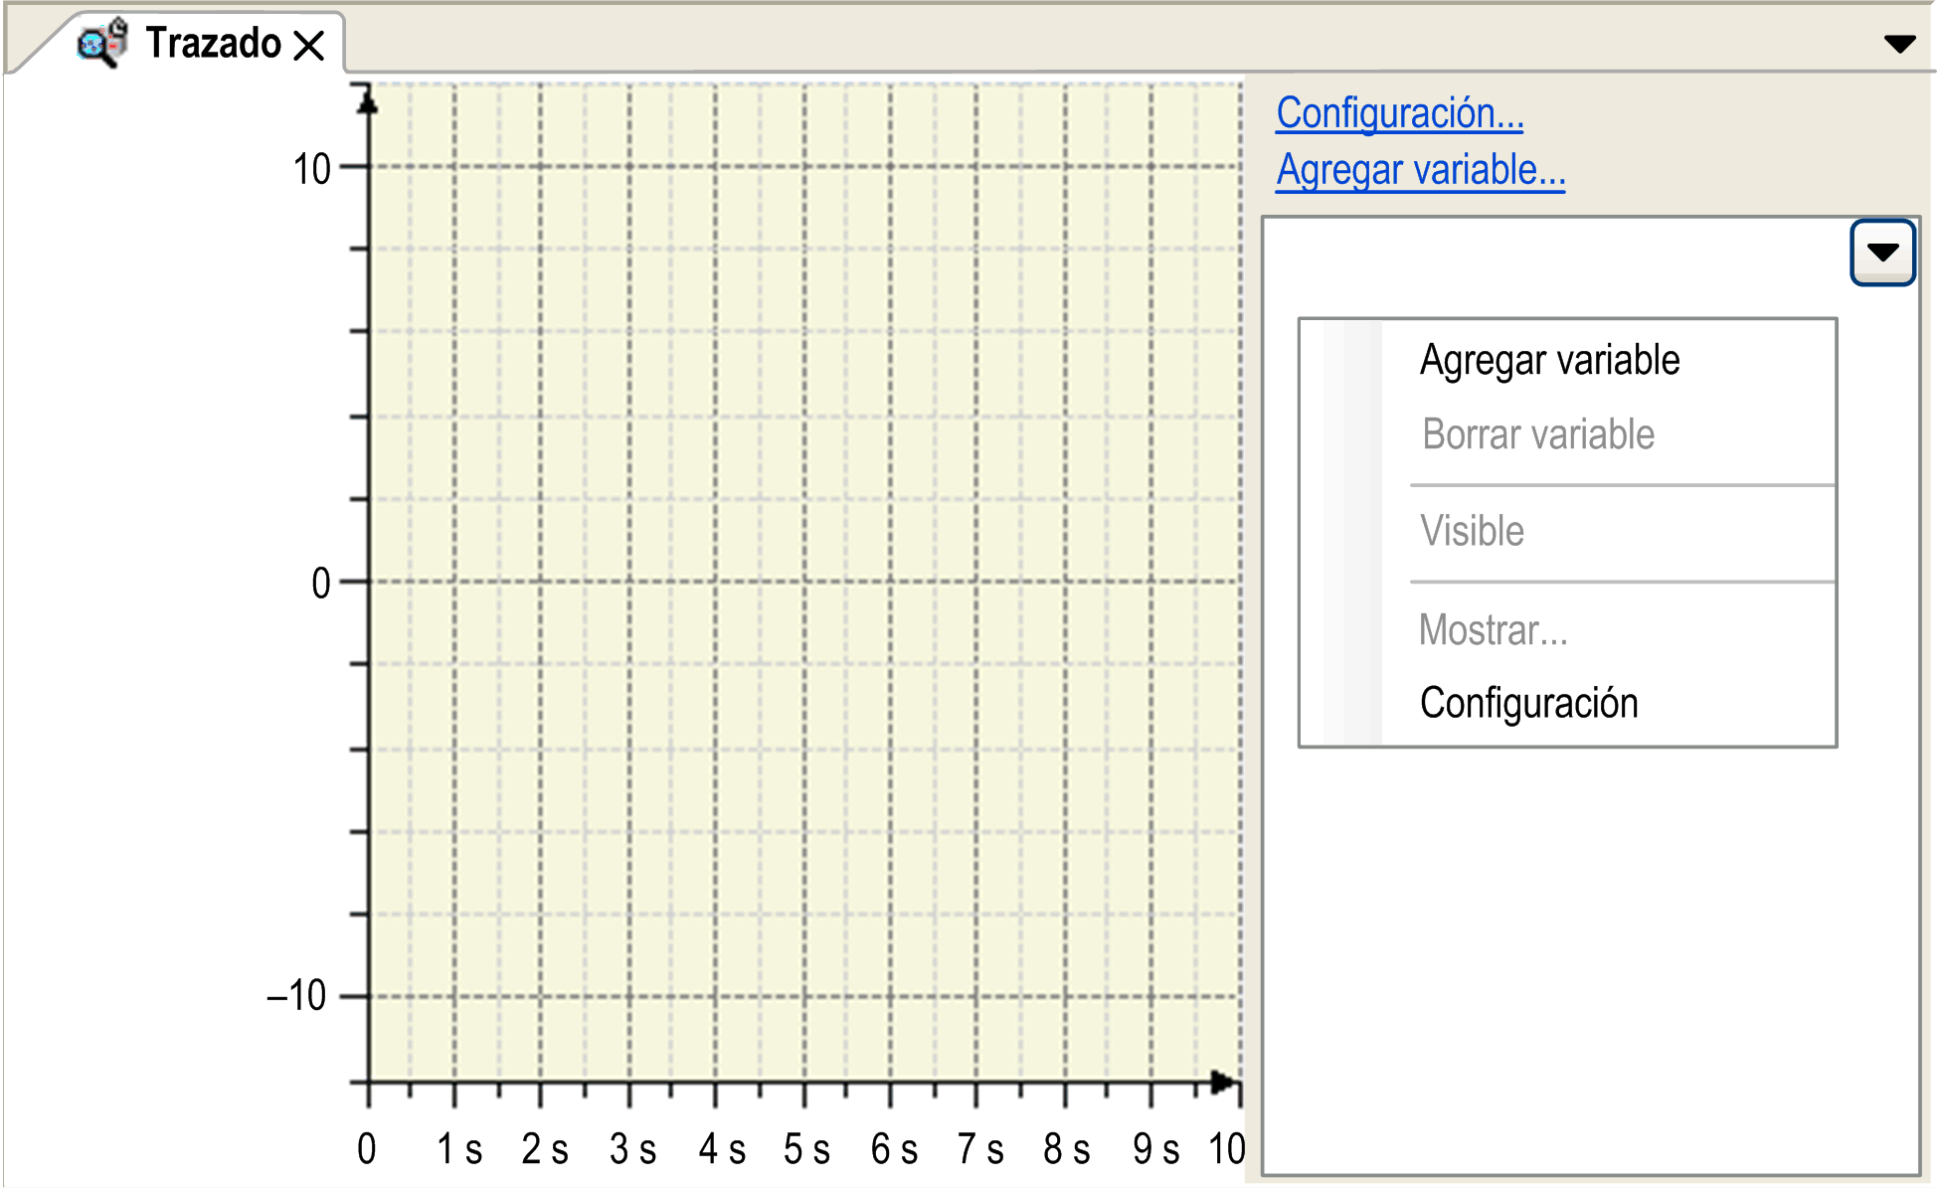Click the variable panel dropdown button
This screenshot has width=1939, height=1188.
[x=1881, y=253]
